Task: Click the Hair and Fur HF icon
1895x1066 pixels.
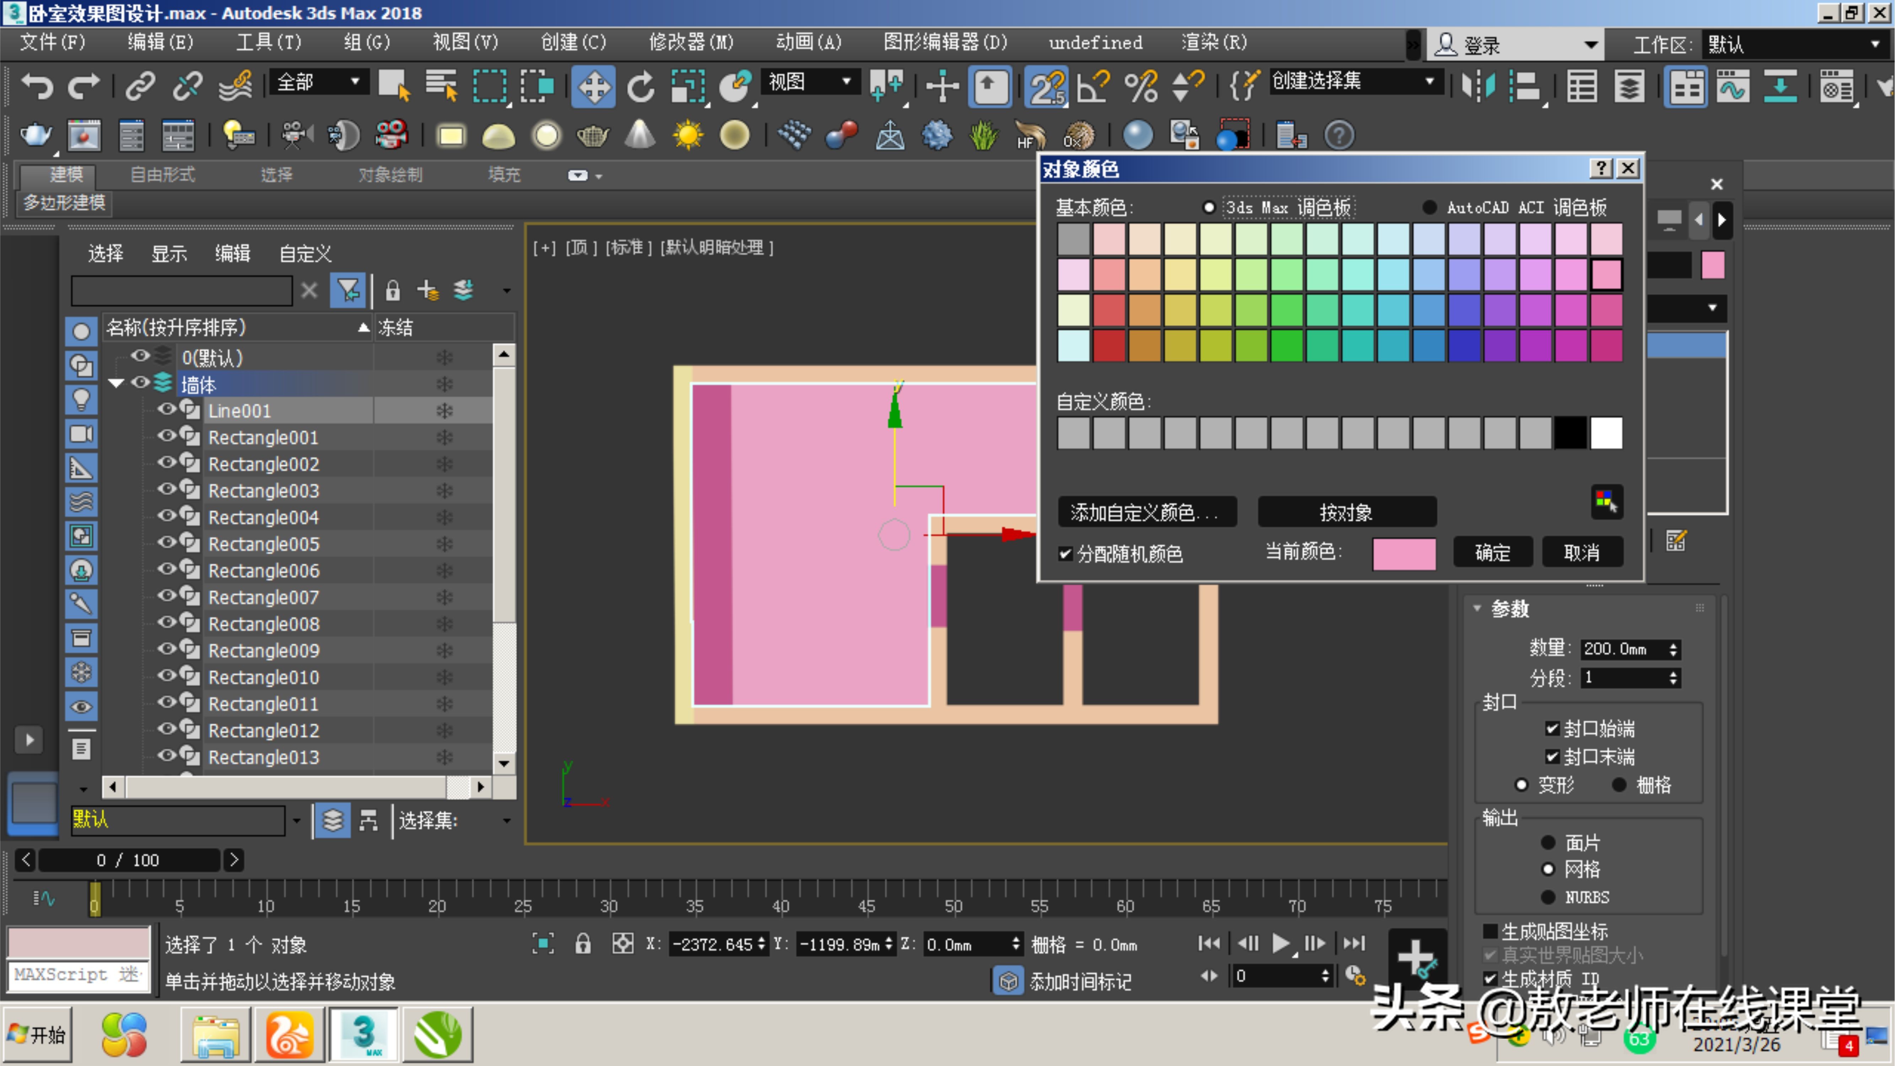Action: (1029, 135)
